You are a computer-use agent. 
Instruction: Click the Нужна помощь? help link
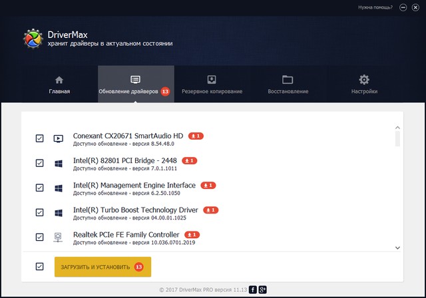375,7
